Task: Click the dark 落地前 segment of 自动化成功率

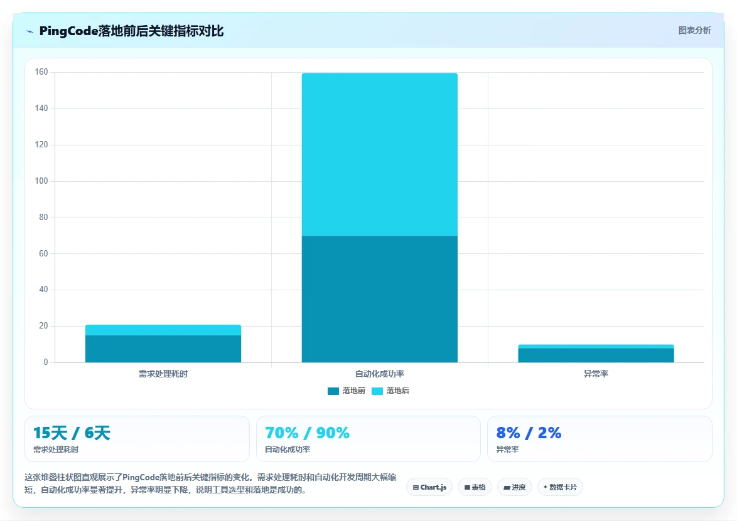Action: (380, 299)
